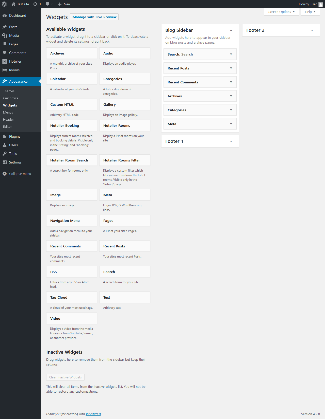Open the Customize submenu item
This screenshot has width=325, height=419.
[x=11, y=98]
